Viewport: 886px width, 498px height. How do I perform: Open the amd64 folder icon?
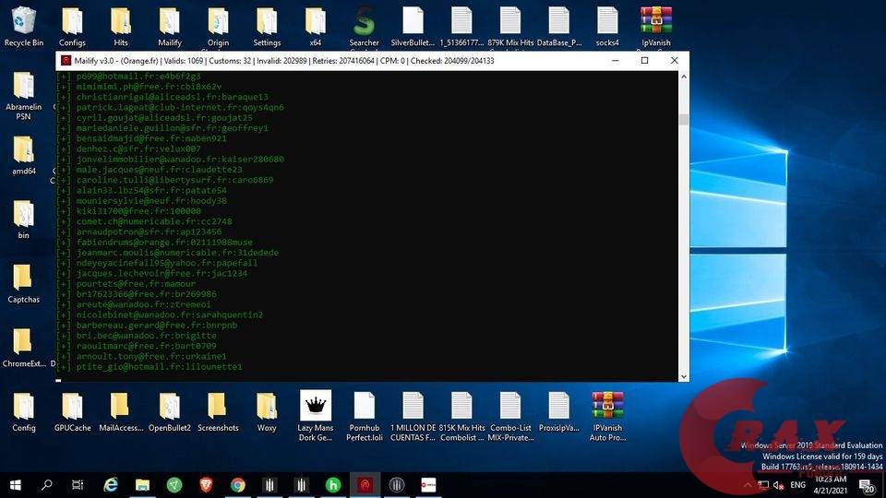[23, 155]
